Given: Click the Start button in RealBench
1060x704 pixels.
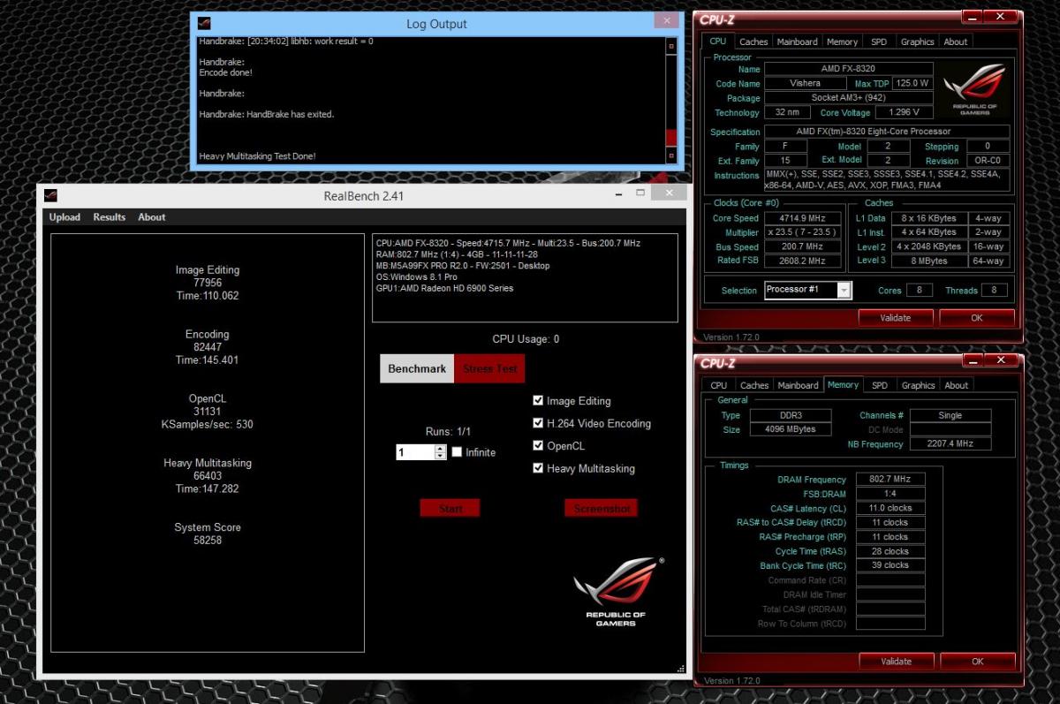Looking at the screenshot, I should tap(450, 508).
